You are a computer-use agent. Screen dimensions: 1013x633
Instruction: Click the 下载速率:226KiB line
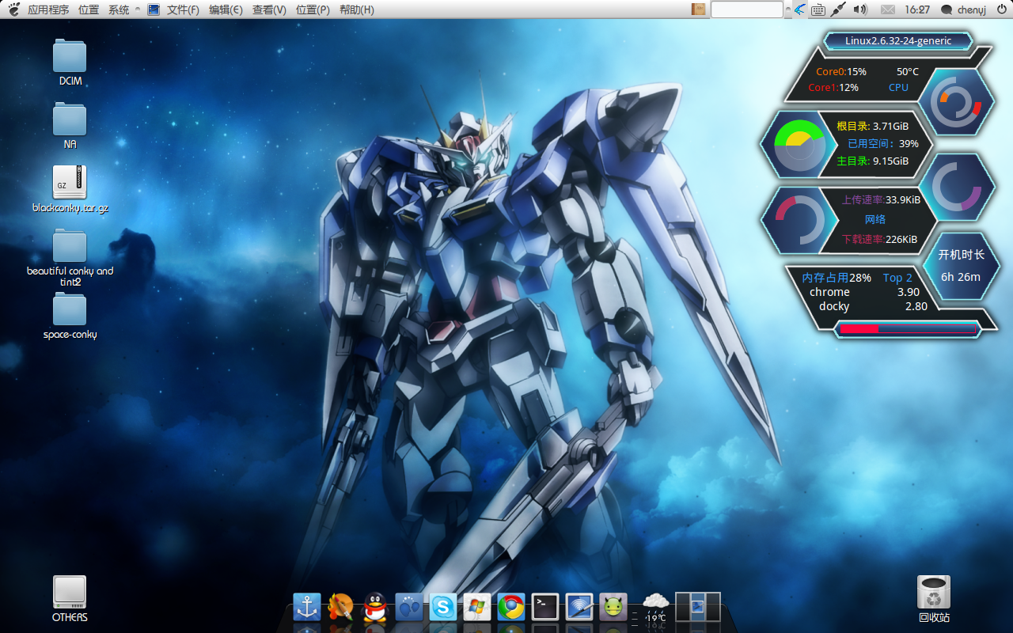879,240
